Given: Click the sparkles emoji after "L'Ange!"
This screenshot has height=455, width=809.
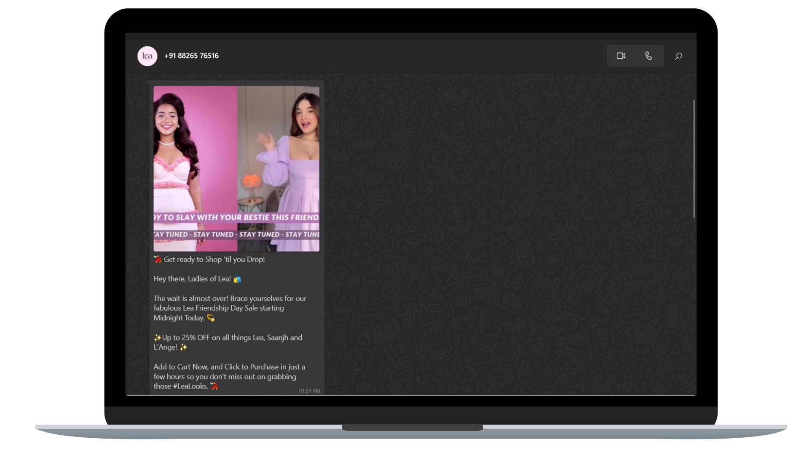Looking at the screenshot, I should 183,348.
